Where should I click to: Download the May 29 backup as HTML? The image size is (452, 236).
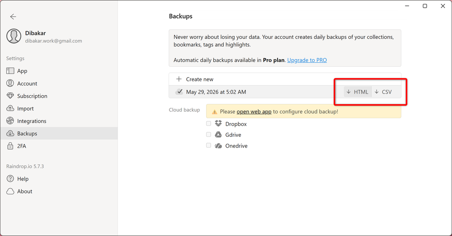[x=358, y=92]
